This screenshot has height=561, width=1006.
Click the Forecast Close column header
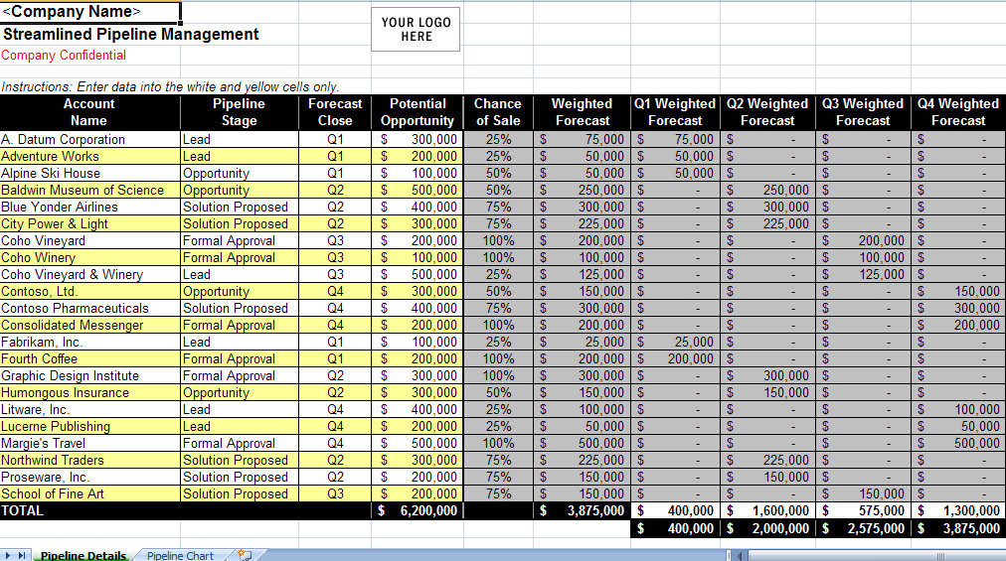pyautogui.click(x=335, y=112)
